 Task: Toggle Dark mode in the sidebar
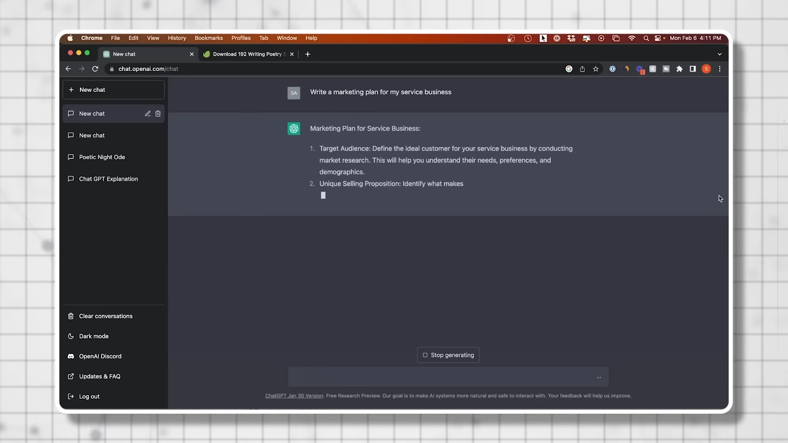tap(94, 336)
